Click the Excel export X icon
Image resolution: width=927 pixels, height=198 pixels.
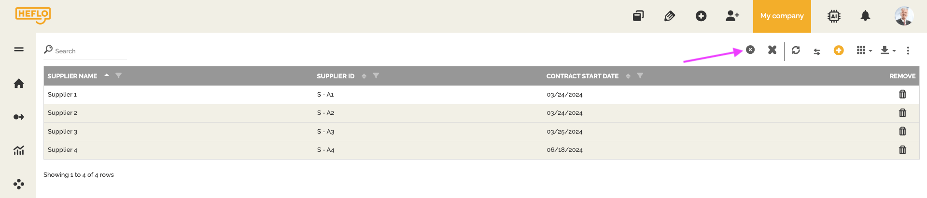pyautogui.click(x=772, y=50)
